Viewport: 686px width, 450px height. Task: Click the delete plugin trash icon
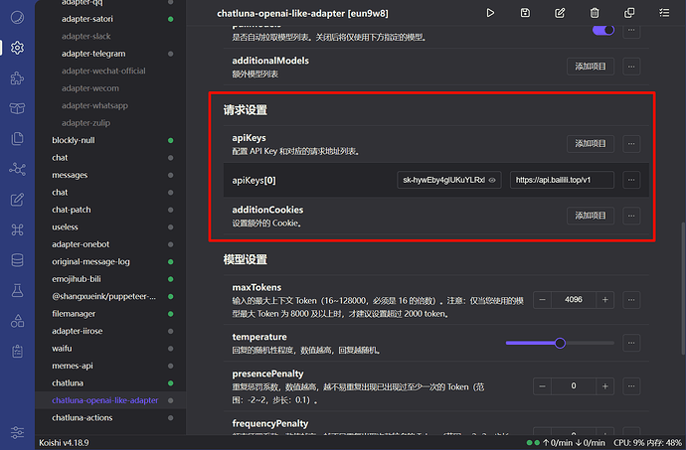click(x=595, y=13)
